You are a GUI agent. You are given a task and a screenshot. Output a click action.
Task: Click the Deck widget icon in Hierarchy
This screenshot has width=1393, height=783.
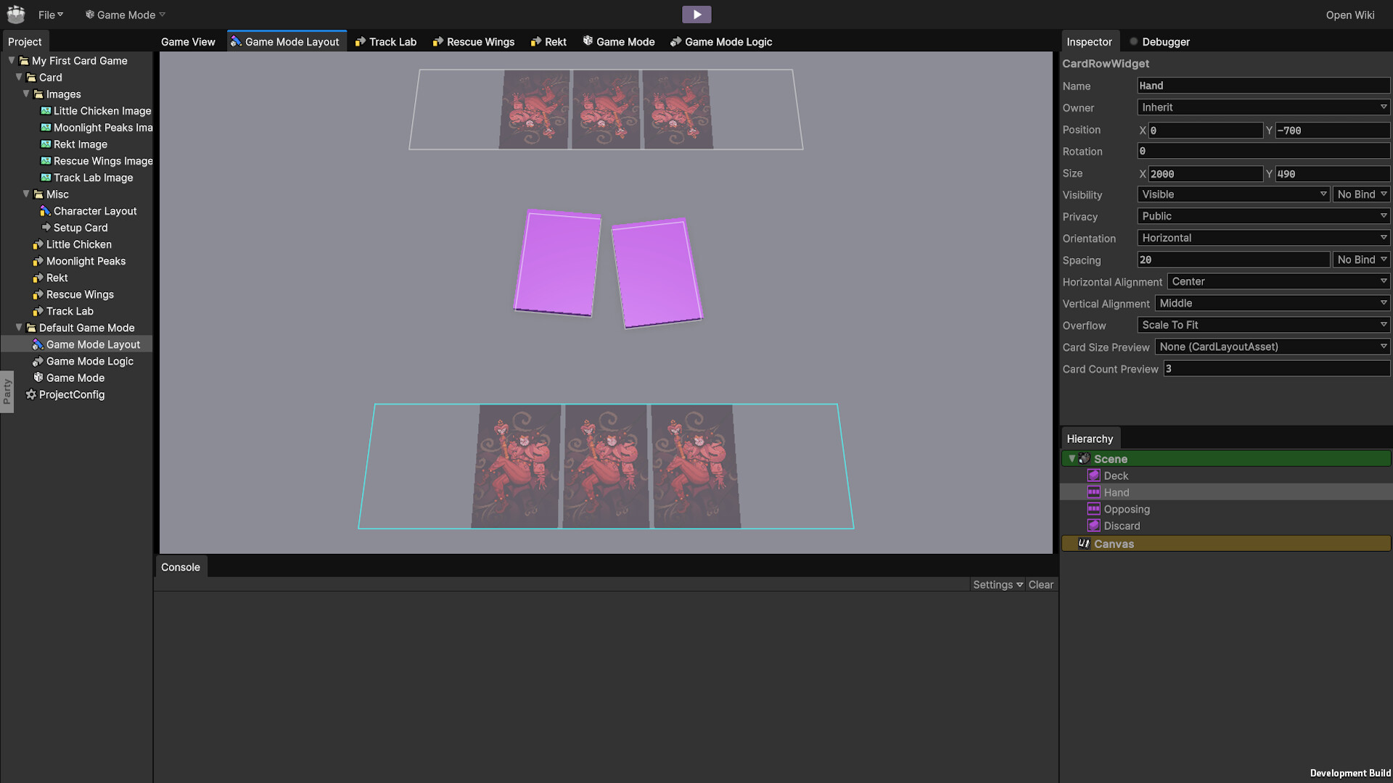tap(1094, 476)
